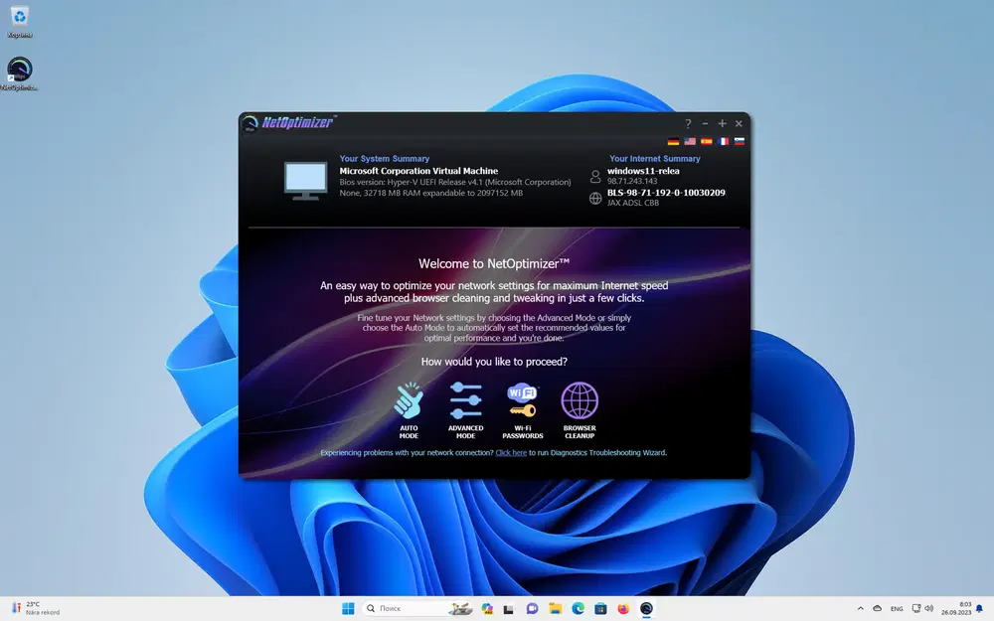Switch language to US English flag
The image size is (994, 621).
690,141
